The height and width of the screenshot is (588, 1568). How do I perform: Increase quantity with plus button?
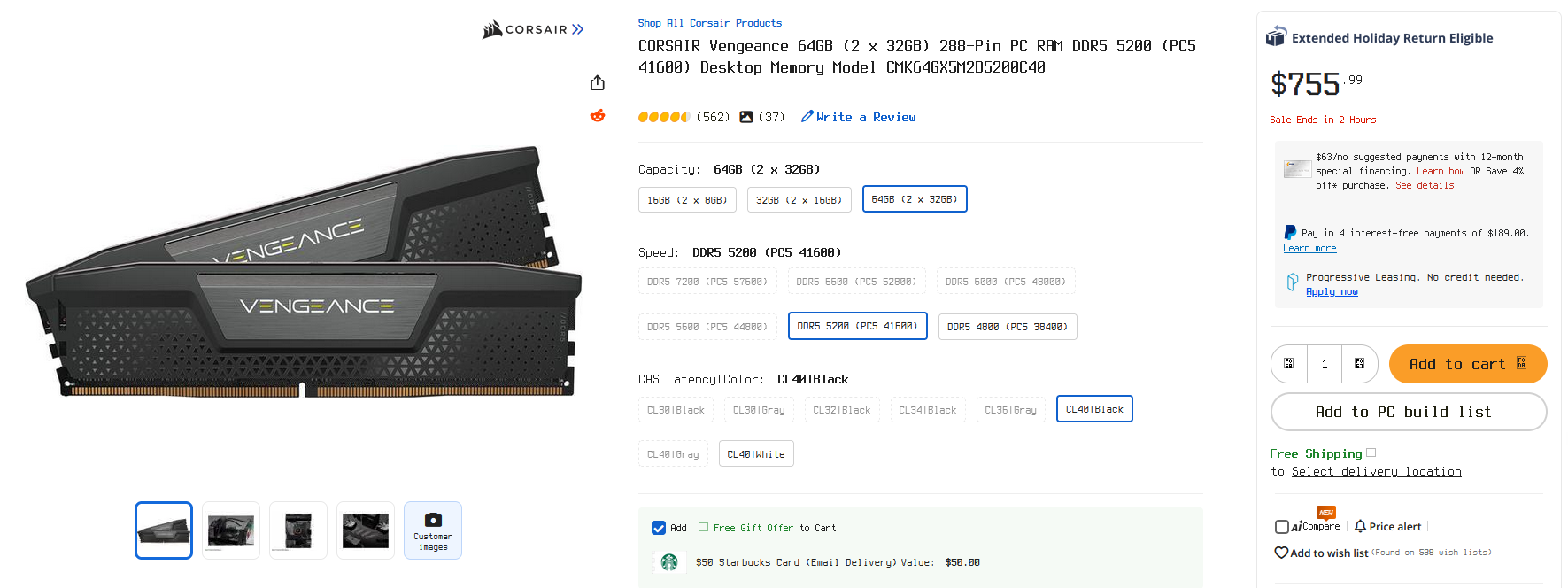point(1360,364)
